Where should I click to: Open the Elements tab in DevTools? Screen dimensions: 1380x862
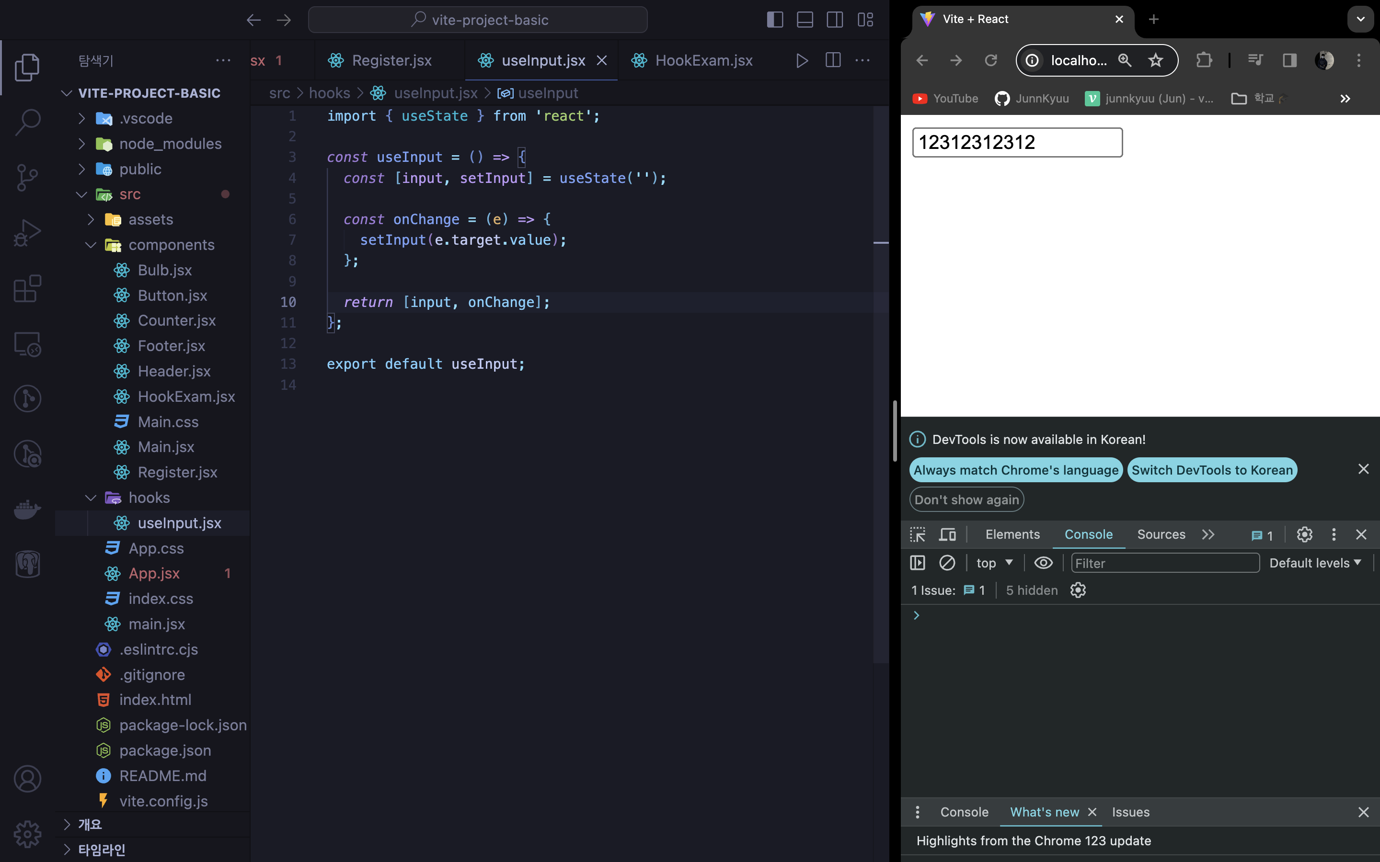1012,534
